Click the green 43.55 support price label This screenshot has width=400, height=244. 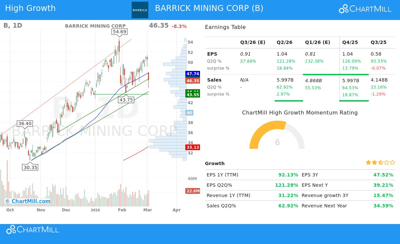point(192,95)
